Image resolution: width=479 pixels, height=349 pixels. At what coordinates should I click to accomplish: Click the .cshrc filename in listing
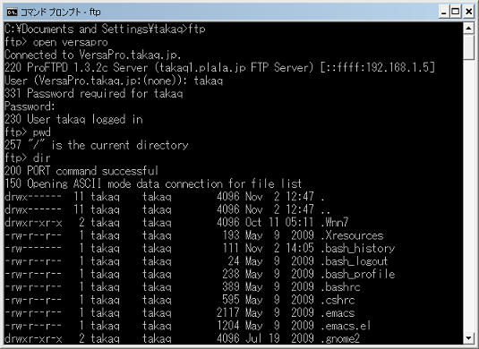click(x=338, y=300)
